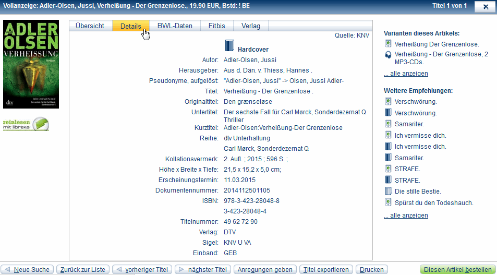
Task: Click the e-book icon next to first Verschwörung
Action: point(387,102)
